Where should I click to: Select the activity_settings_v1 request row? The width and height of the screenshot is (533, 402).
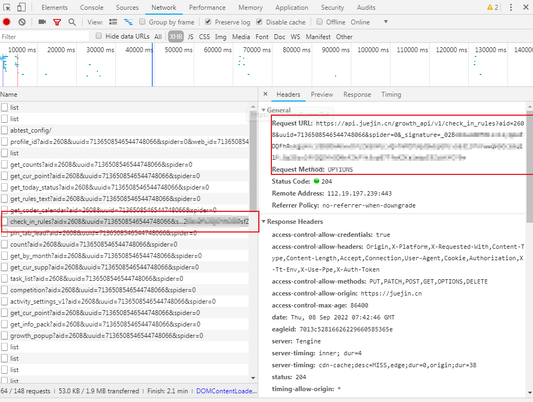125,301
